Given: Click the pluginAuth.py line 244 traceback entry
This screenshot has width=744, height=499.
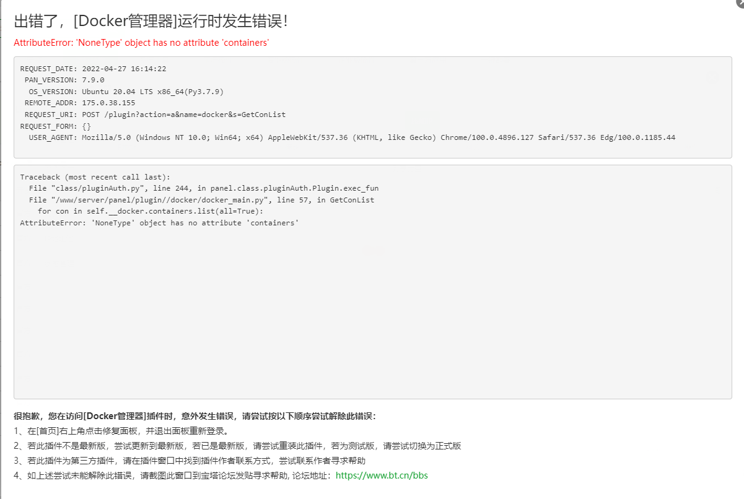Looking at the screenshot, I should [x=204, y=188].
